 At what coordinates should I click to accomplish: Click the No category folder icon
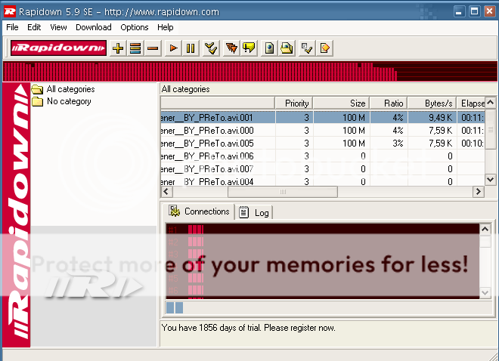37,102
